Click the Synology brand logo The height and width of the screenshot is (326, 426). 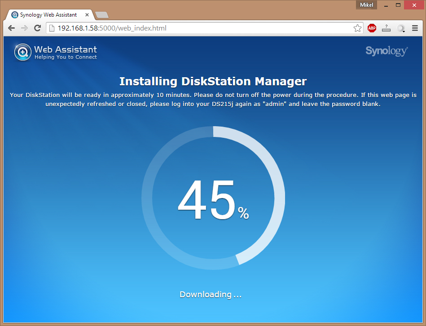point(386,51)
